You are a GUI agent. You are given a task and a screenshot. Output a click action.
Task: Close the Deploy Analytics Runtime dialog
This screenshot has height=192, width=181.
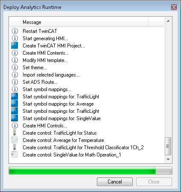(174, 7)
